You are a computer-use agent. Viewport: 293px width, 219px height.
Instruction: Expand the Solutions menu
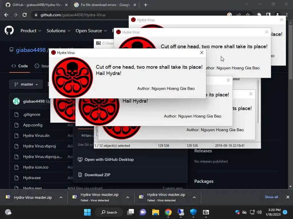pos(58,31)
